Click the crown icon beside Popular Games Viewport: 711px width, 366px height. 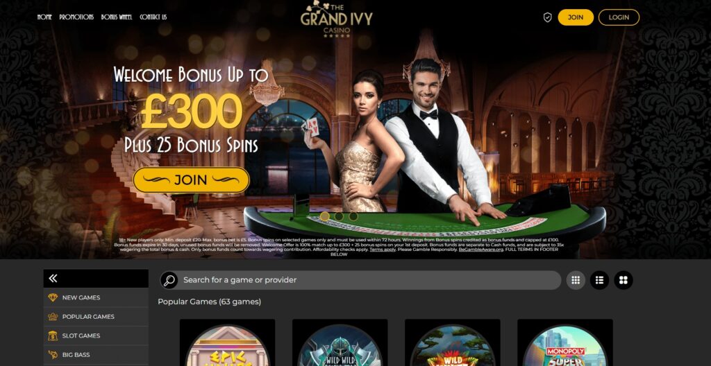(x=53, y=317)
